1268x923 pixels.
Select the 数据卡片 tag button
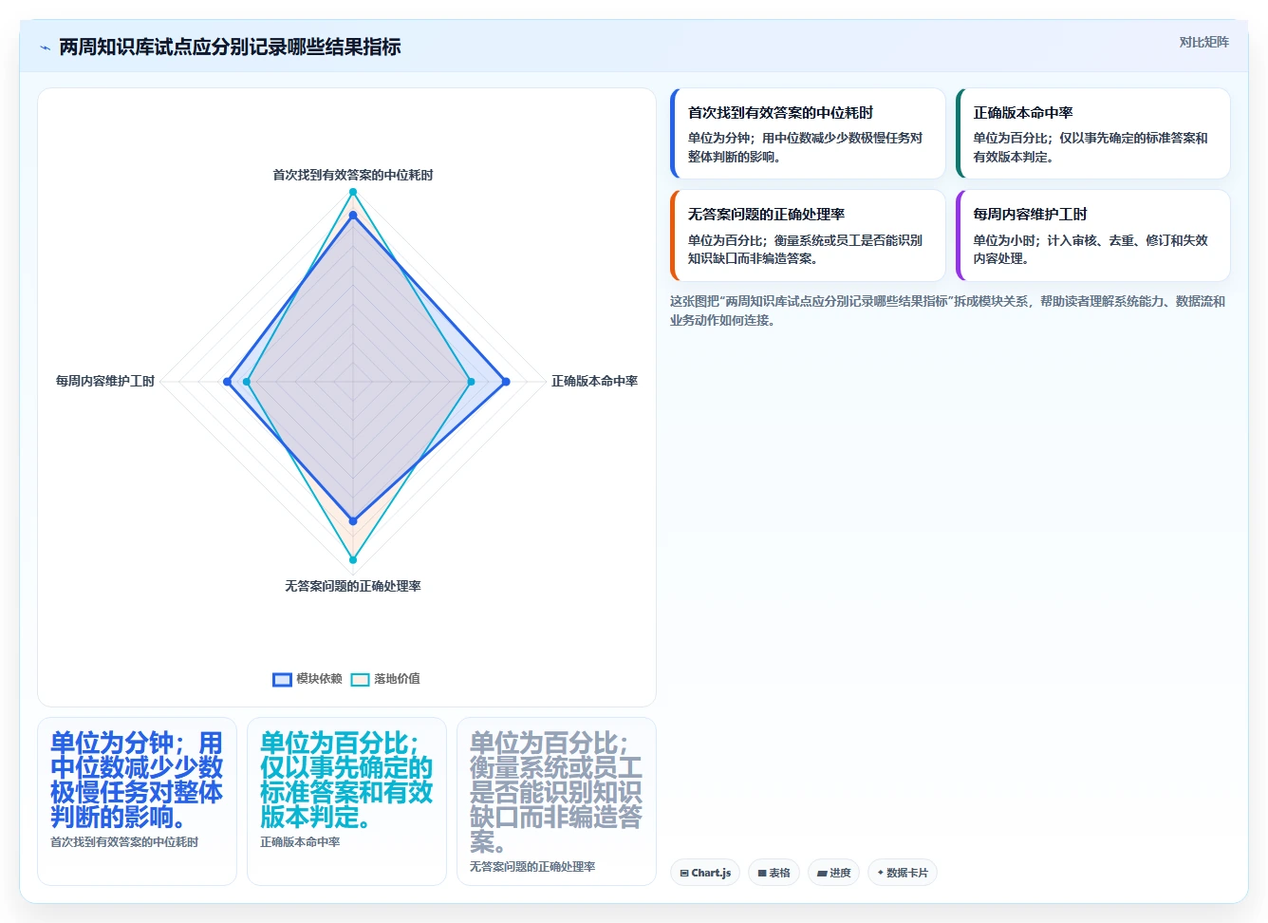(902, 873)
